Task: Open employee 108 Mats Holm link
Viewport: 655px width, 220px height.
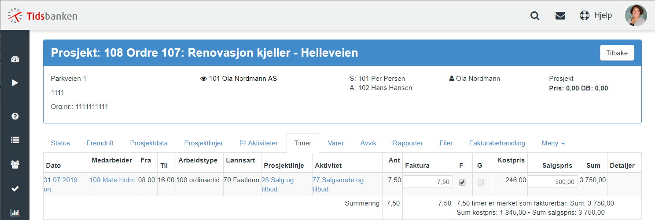Action: tap(112, 180)
